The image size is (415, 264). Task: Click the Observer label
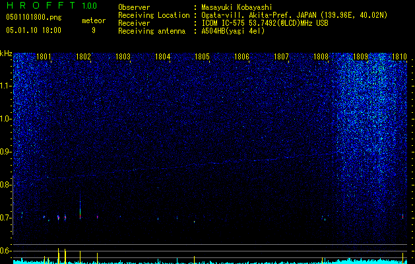coord(134,7)
